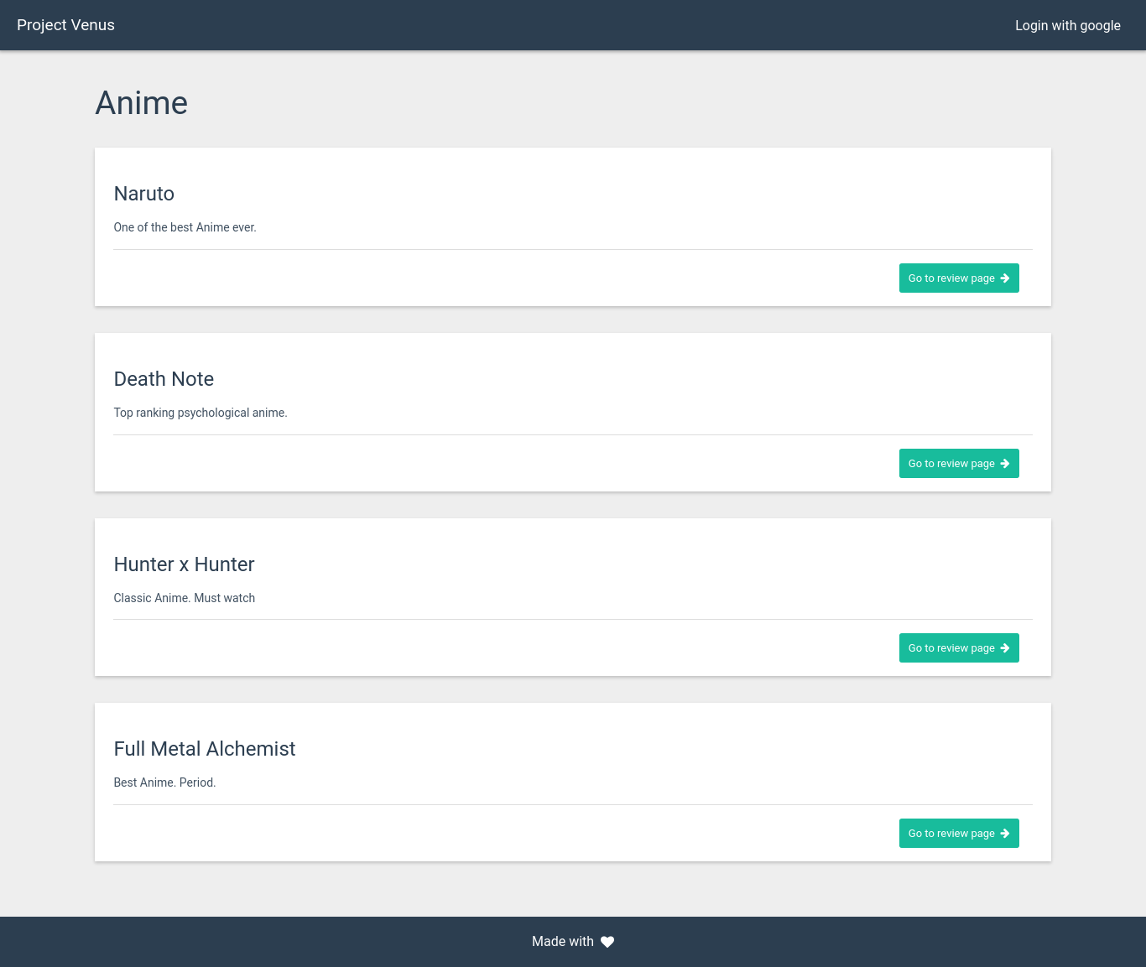Click 'Classic Anime. Must watch' description
This screenshot has height=967, width=1146.
(185, 598)
